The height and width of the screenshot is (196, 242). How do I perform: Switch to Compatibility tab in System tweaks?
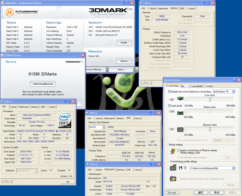coord(197,86)
